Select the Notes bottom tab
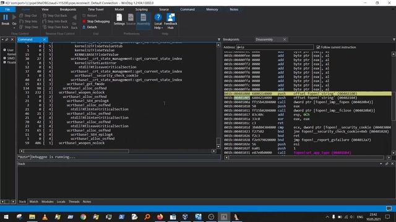Screen dimensions: 396x222 pos(87,202)
